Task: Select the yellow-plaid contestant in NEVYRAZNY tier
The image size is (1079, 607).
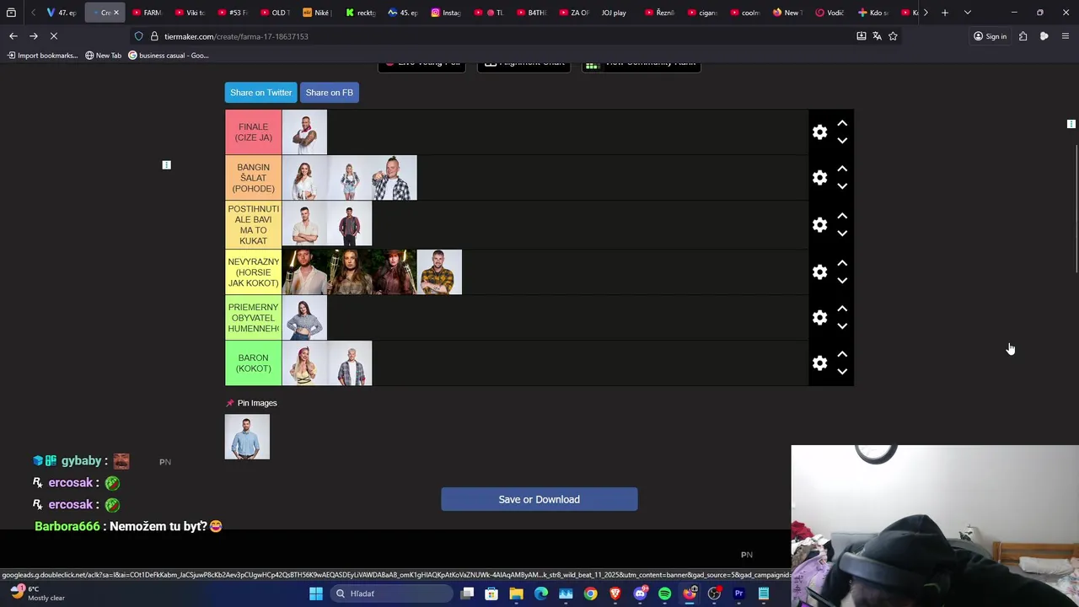Action: [439, 272]
